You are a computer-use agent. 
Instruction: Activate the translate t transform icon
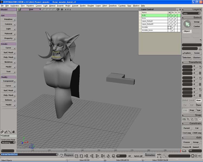(x=200, y=89)
